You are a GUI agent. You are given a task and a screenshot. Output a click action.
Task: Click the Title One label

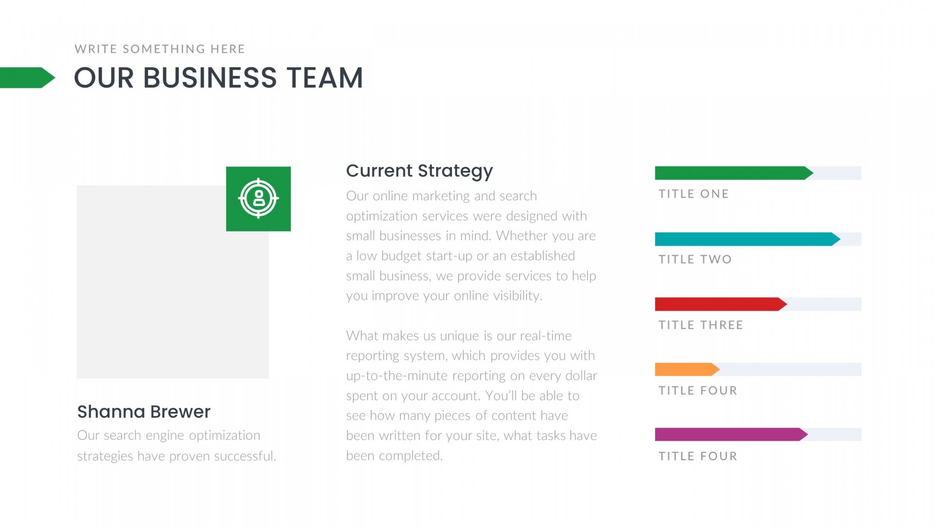[693, 194]
